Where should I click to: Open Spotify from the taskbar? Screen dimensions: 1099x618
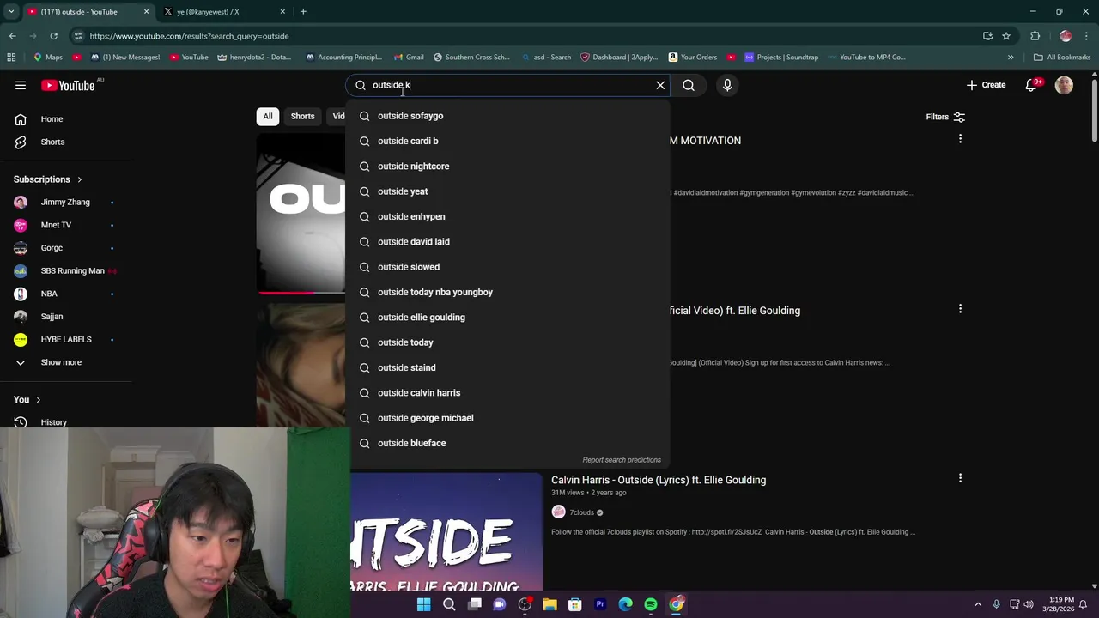pos(651,604)
